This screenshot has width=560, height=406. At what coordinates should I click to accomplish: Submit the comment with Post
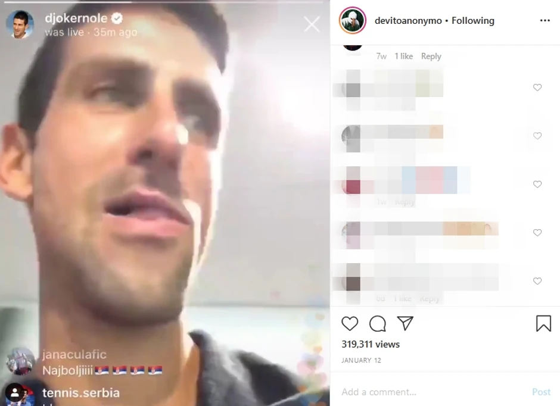coord(541,392)
